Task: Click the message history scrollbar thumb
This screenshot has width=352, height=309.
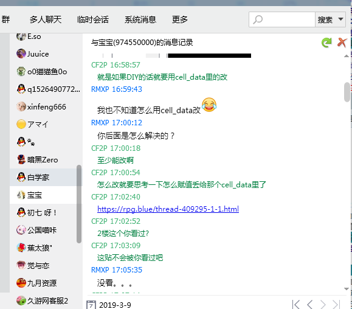Action: (x=347, y=92)
